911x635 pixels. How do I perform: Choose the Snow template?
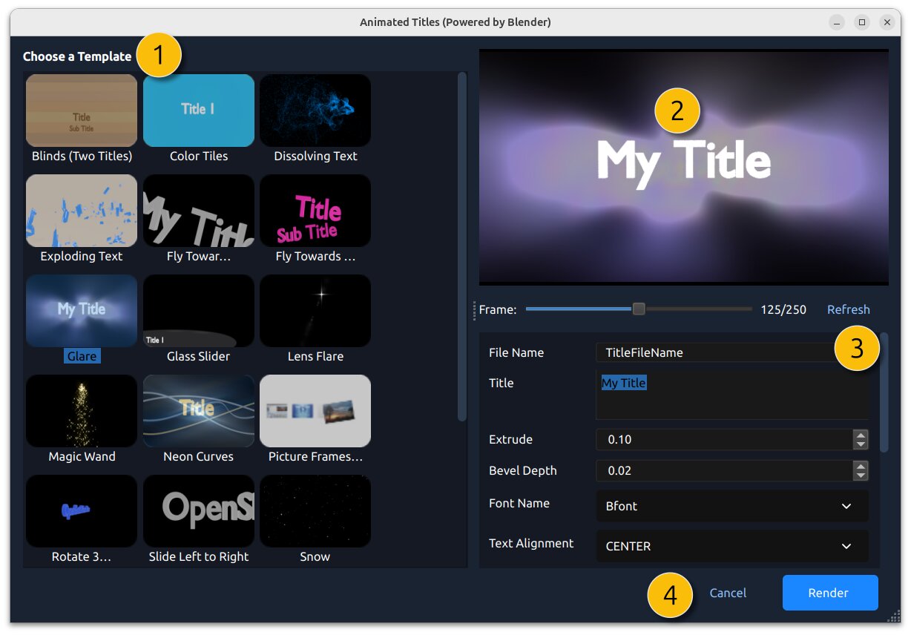pyautogui.click(x=315, y=511)
